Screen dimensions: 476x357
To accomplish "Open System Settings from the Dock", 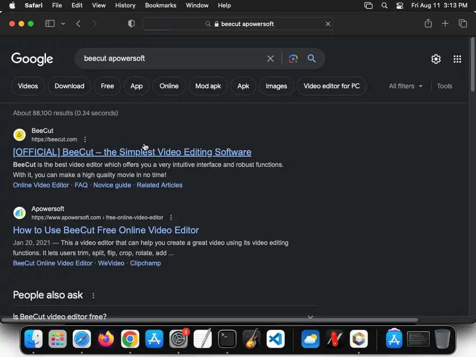I will click(178, 339).
